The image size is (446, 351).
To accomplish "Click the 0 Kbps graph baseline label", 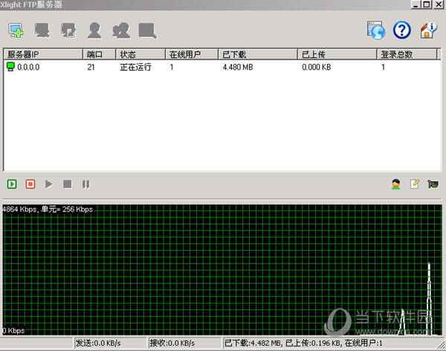I will 13,330.
